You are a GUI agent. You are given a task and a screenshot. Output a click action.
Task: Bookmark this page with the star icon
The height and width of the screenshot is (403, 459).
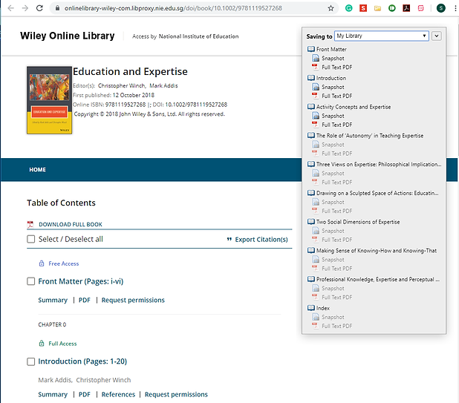[x=331, y=8]
